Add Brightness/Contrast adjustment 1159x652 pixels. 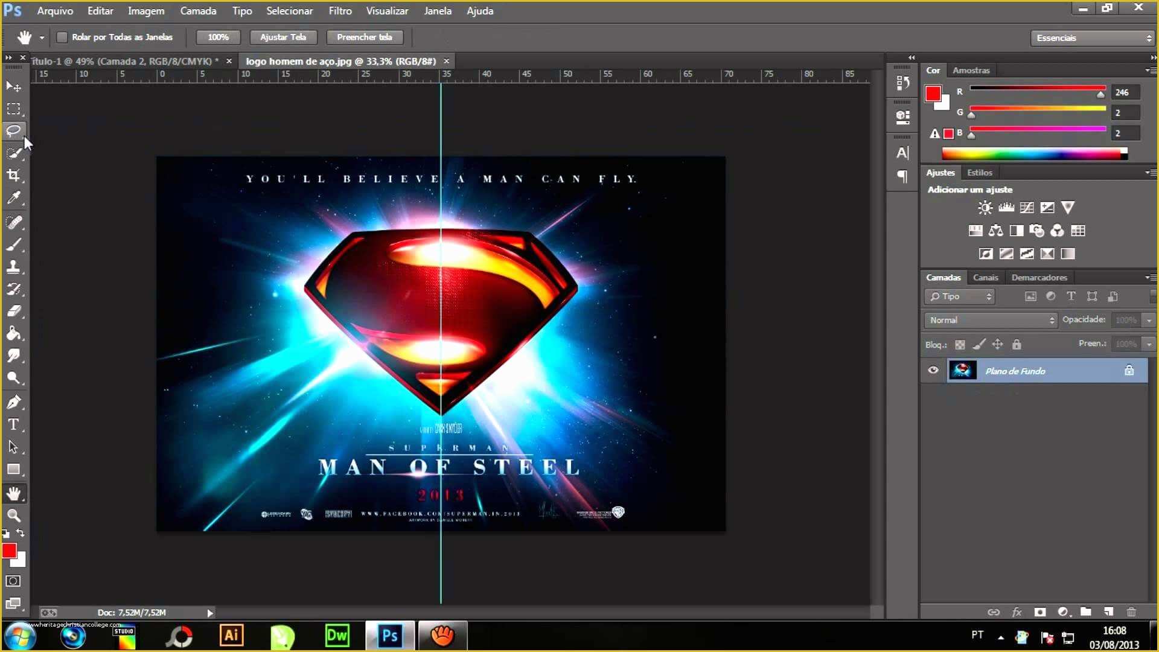(985, 208)
